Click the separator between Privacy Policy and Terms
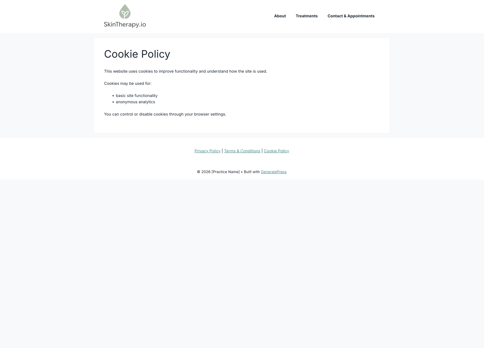Image resolution: width=484 pixels, height=348 pixels. click(x=222, y=151)
